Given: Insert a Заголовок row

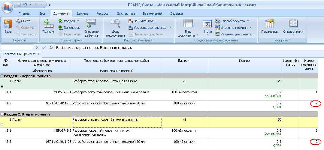Looking at the screenshot, I should pos(69,28).
